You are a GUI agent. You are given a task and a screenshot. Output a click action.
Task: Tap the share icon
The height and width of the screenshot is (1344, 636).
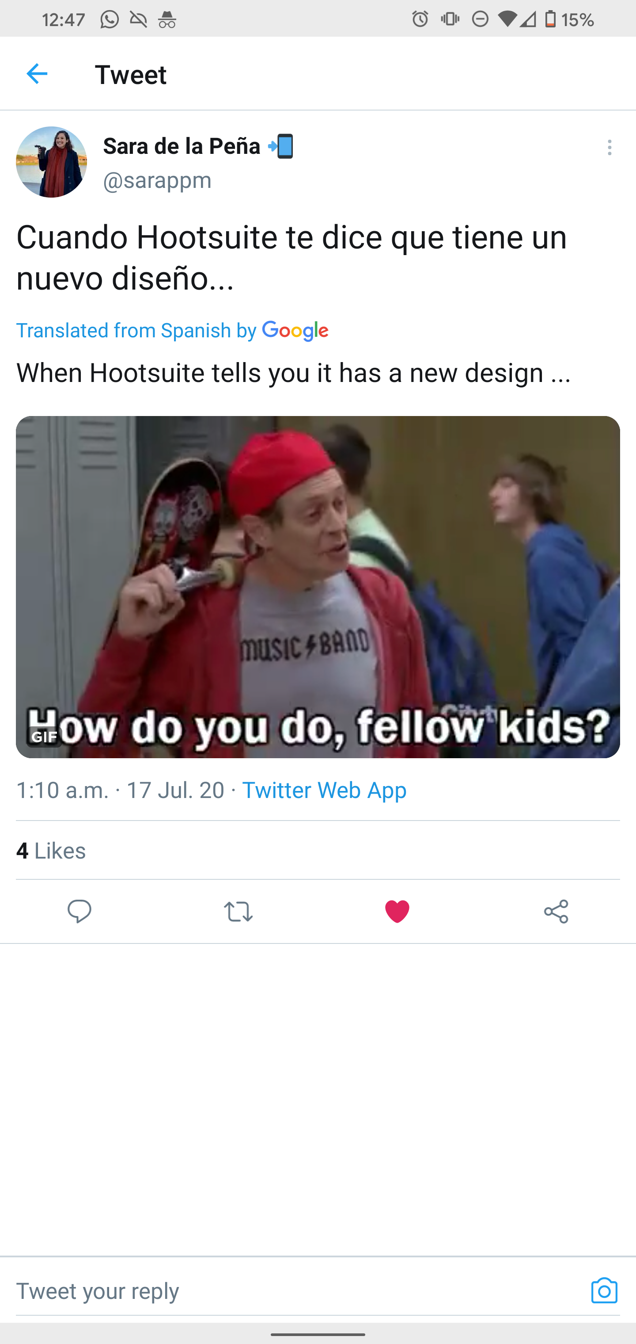click(x=556, y=912)
